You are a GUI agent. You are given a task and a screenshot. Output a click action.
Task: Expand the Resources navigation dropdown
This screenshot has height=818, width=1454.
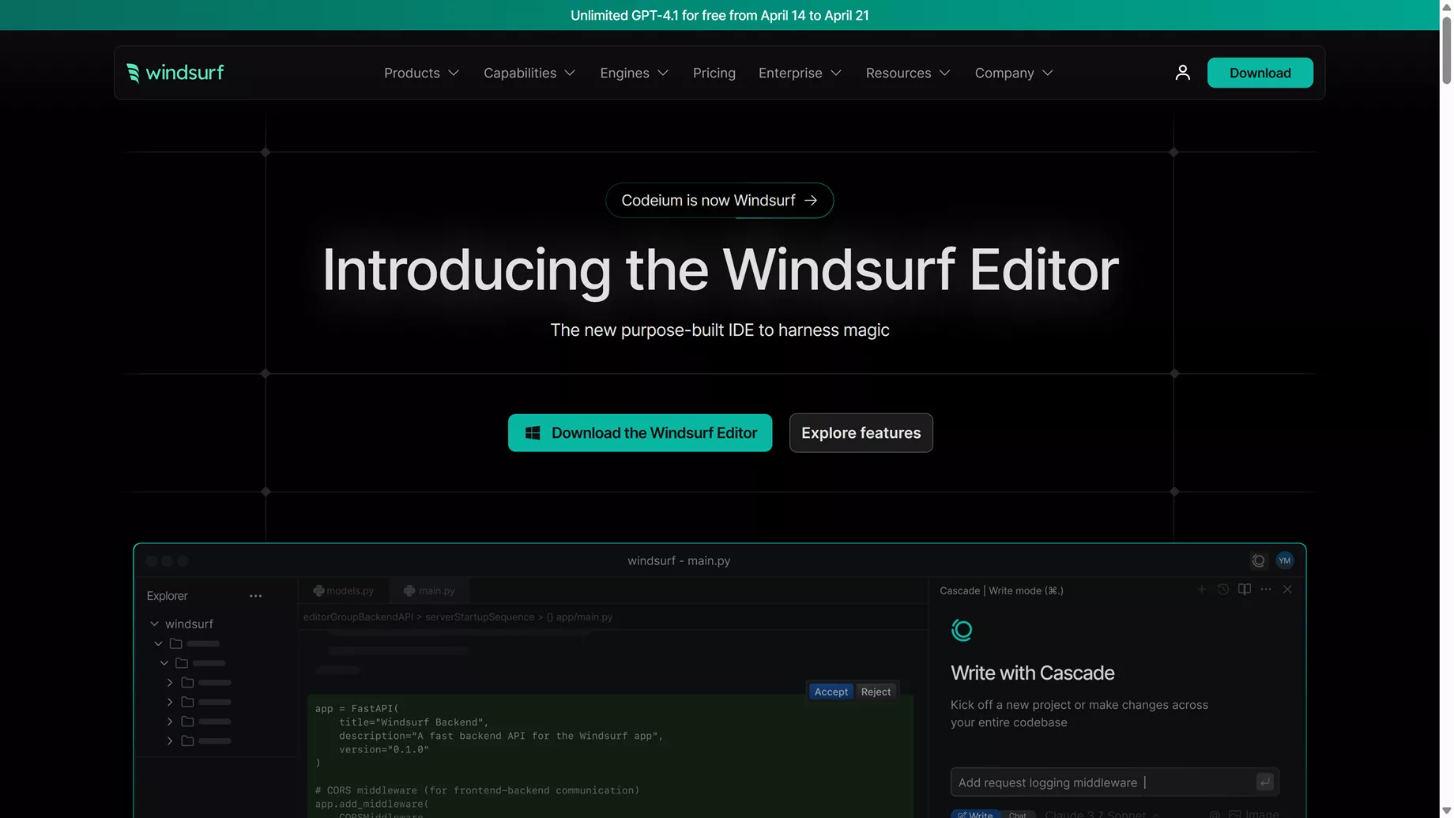point(907,73)
